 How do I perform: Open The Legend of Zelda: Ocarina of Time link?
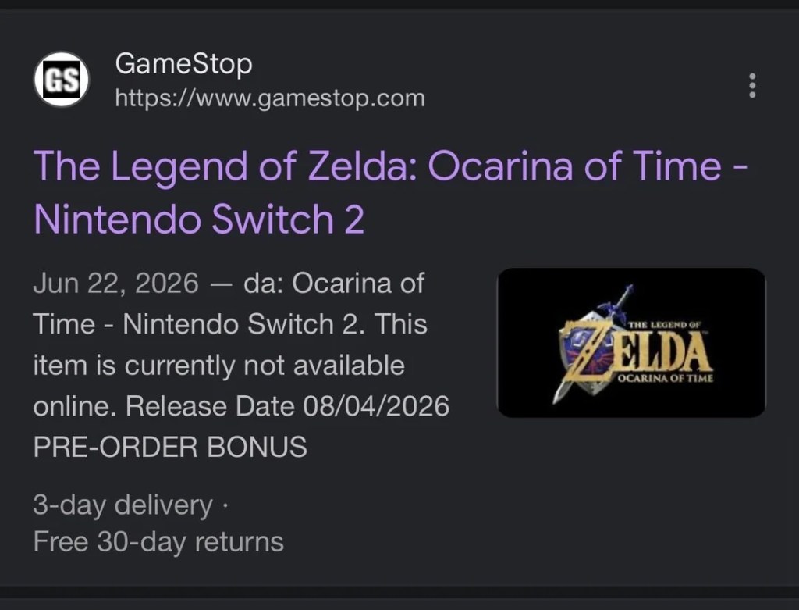(x=390, y=192)
